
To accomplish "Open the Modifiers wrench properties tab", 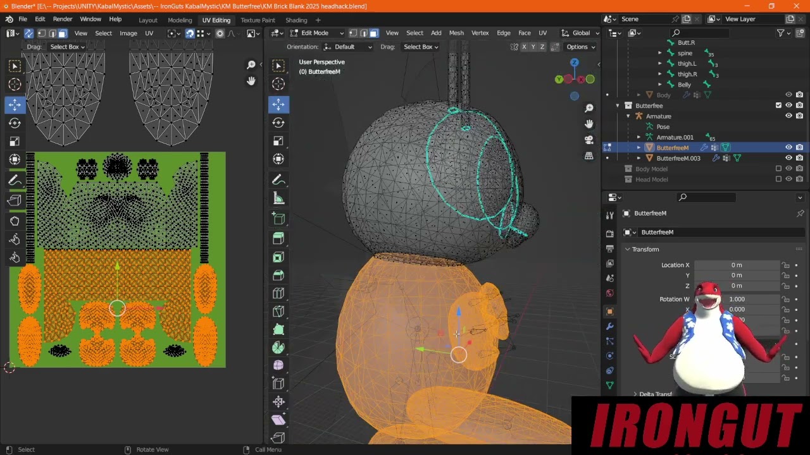I will click(x=609, y=326).
